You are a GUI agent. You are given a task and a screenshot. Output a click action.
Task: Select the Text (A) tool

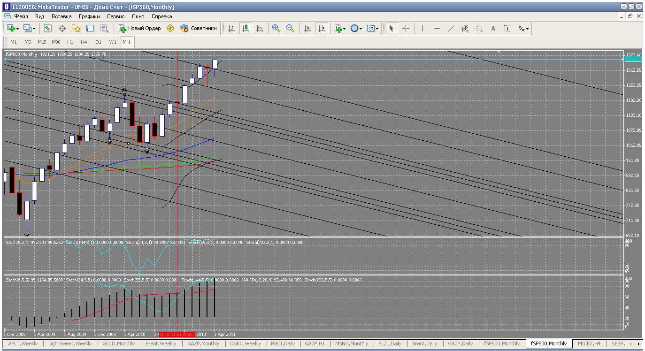(493, 29)
